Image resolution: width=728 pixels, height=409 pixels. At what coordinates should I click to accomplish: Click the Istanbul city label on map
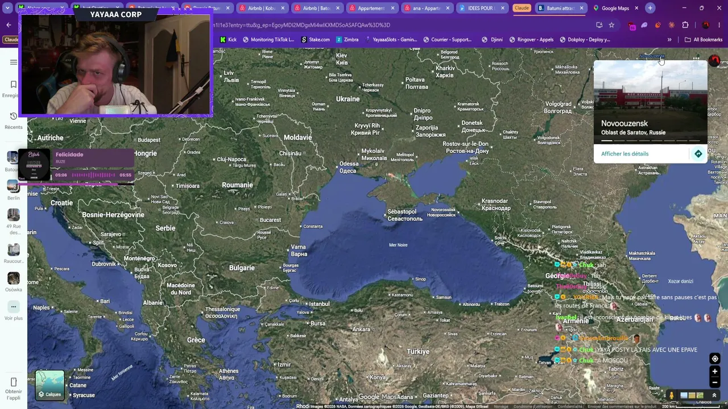click(319, 304)
